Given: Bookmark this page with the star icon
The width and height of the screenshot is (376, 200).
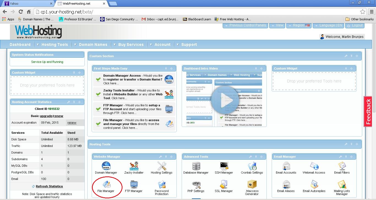Looking at the screenshot, I should pyautogui.click(x=363, y=12).
